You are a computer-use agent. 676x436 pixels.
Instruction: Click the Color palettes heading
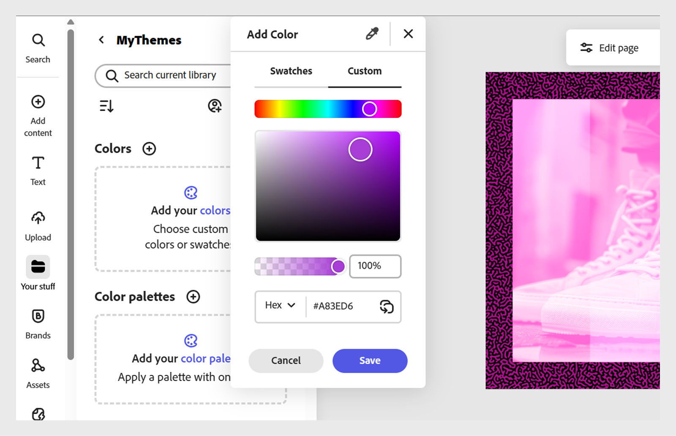coord(135,297)
